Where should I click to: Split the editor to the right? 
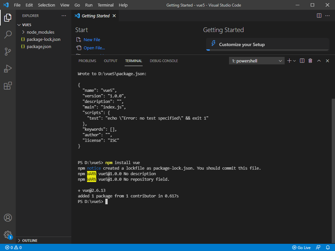319,16
